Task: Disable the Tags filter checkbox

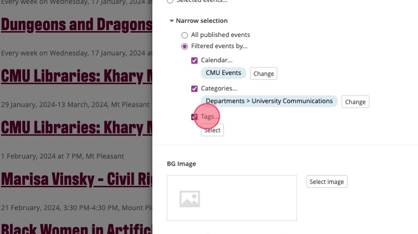Action: (194, 117)
